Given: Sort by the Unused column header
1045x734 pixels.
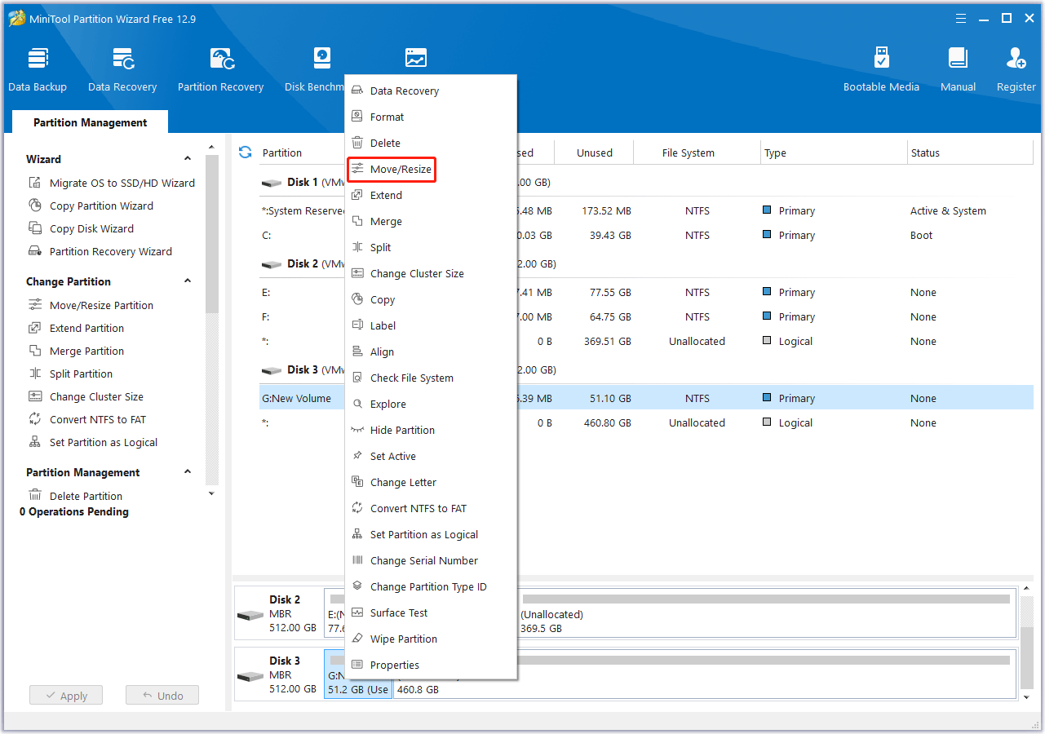Looking at the screenshot, I should (595, 153).
